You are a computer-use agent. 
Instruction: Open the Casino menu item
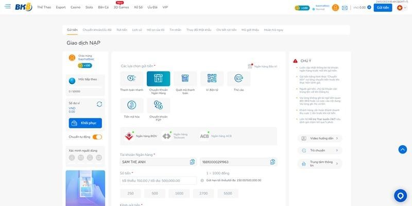point(75,8)
